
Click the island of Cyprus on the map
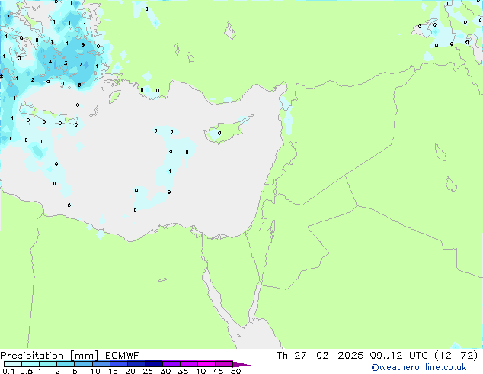click(227, 131)
